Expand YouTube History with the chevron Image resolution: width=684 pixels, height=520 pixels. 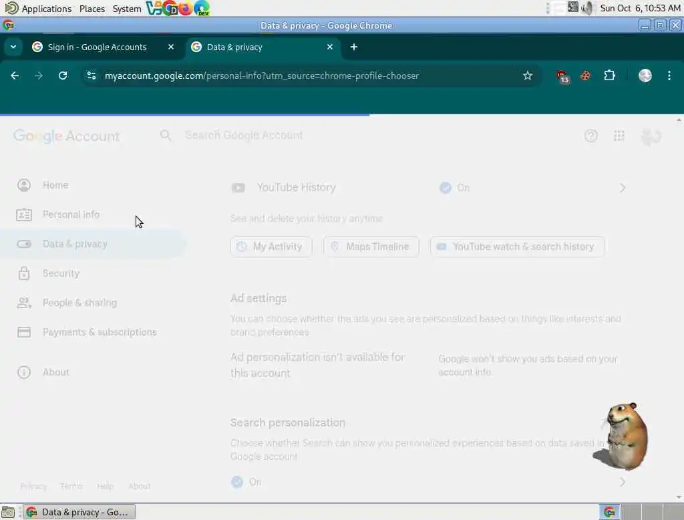point(623,188)
